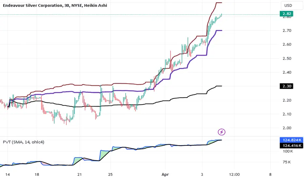
Task: Click the PVT (SMA, 14, ohlc4) indicator label
Action: (23, 142)
